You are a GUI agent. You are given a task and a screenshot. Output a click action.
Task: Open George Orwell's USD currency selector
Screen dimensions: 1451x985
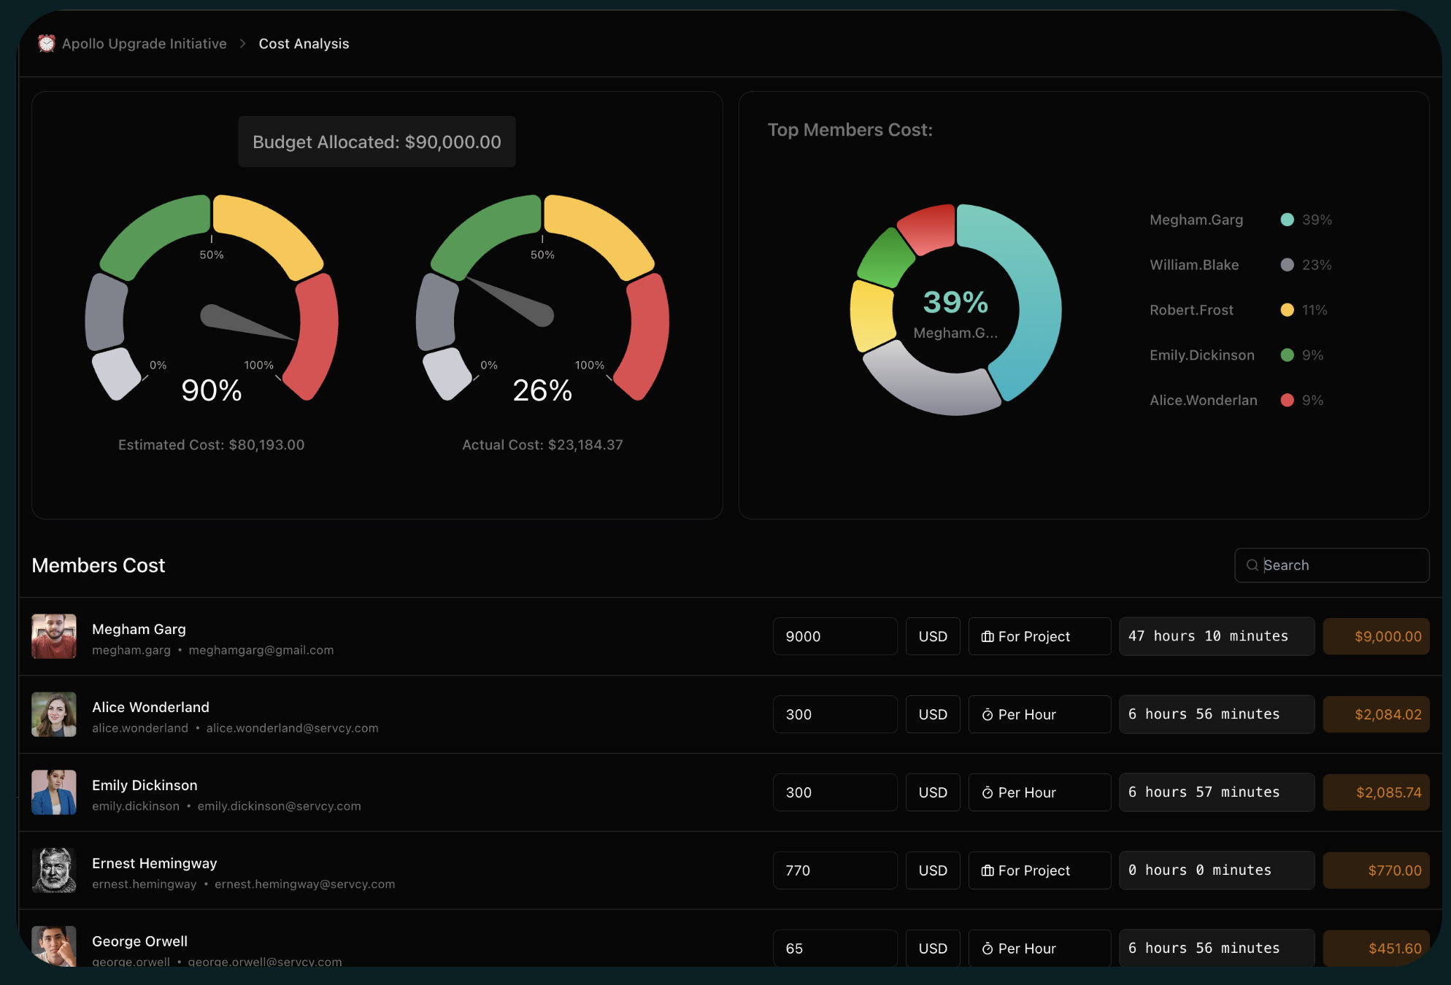pos(932,948)
